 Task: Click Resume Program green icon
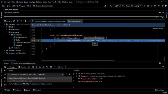tap(5, 74)
